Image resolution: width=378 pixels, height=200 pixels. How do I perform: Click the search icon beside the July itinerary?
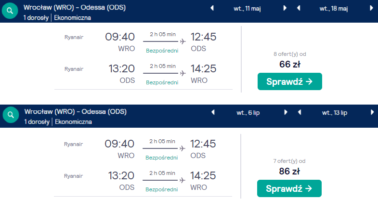point(11,115)
